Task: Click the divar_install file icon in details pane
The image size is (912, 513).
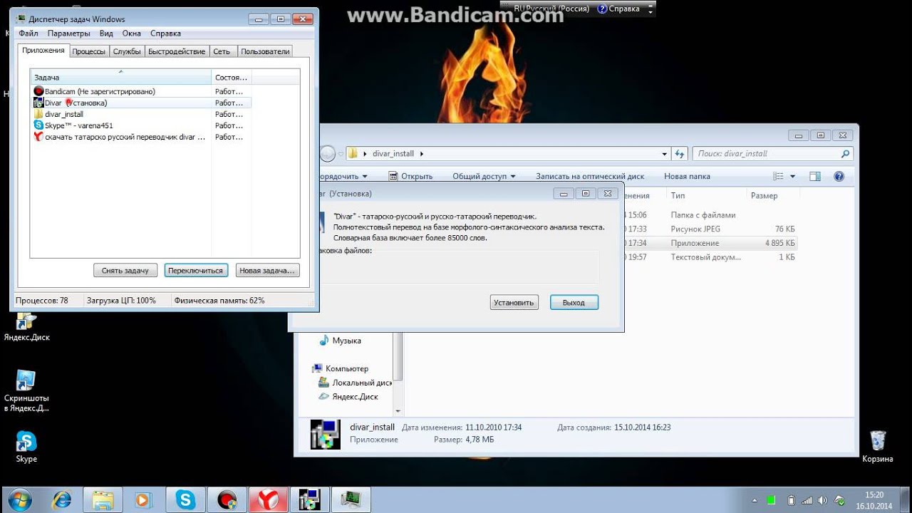Action: [325, 434]
